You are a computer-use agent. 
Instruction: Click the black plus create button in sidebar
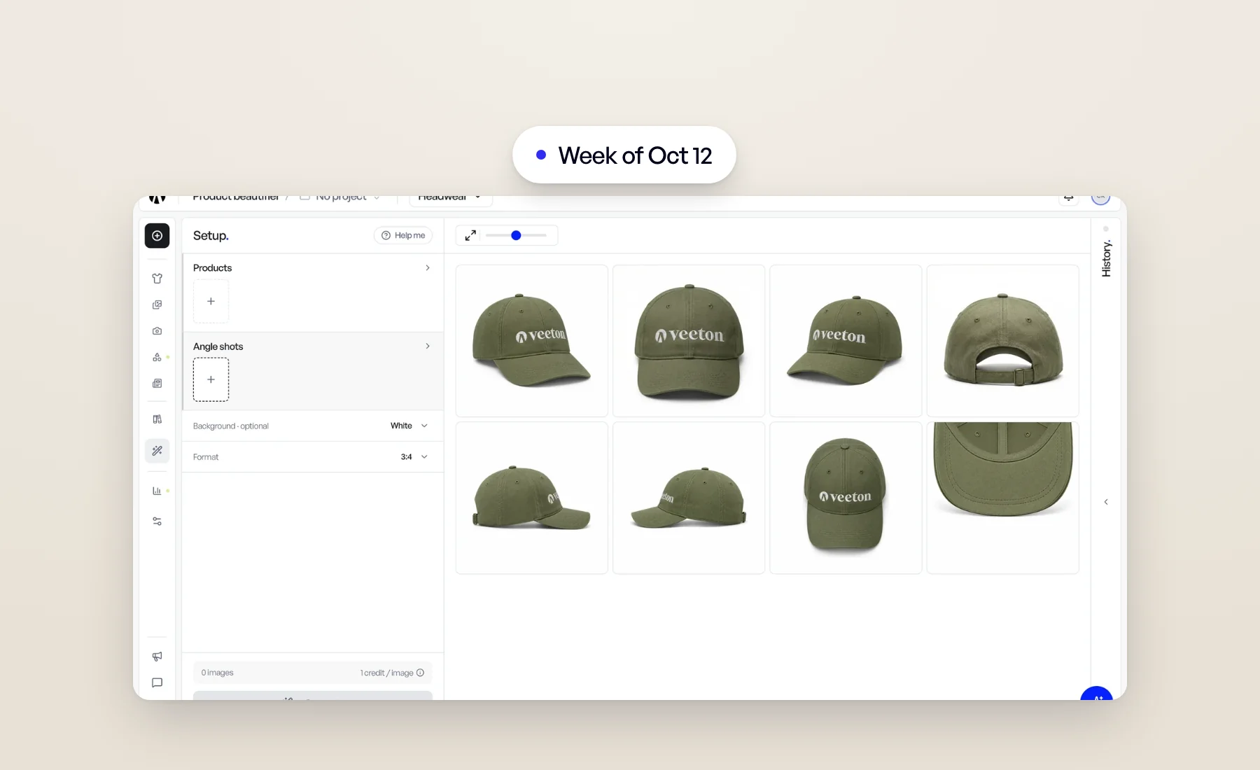tap(157, 236)
